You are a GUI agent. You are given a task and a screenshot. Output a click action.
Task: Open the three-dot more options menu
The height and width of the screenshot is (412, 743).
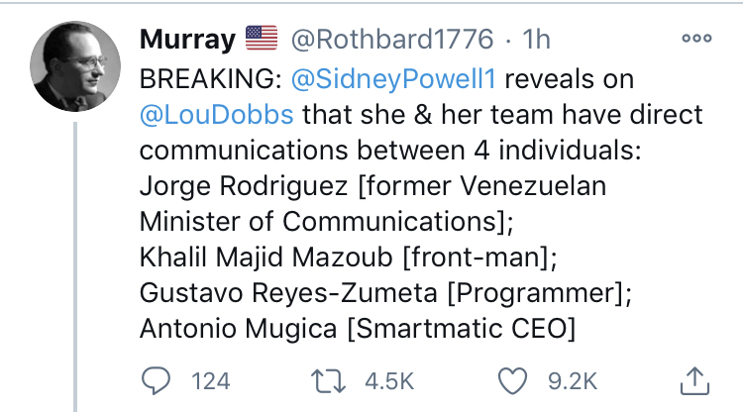pyautogui.click(x=696, y=38)
